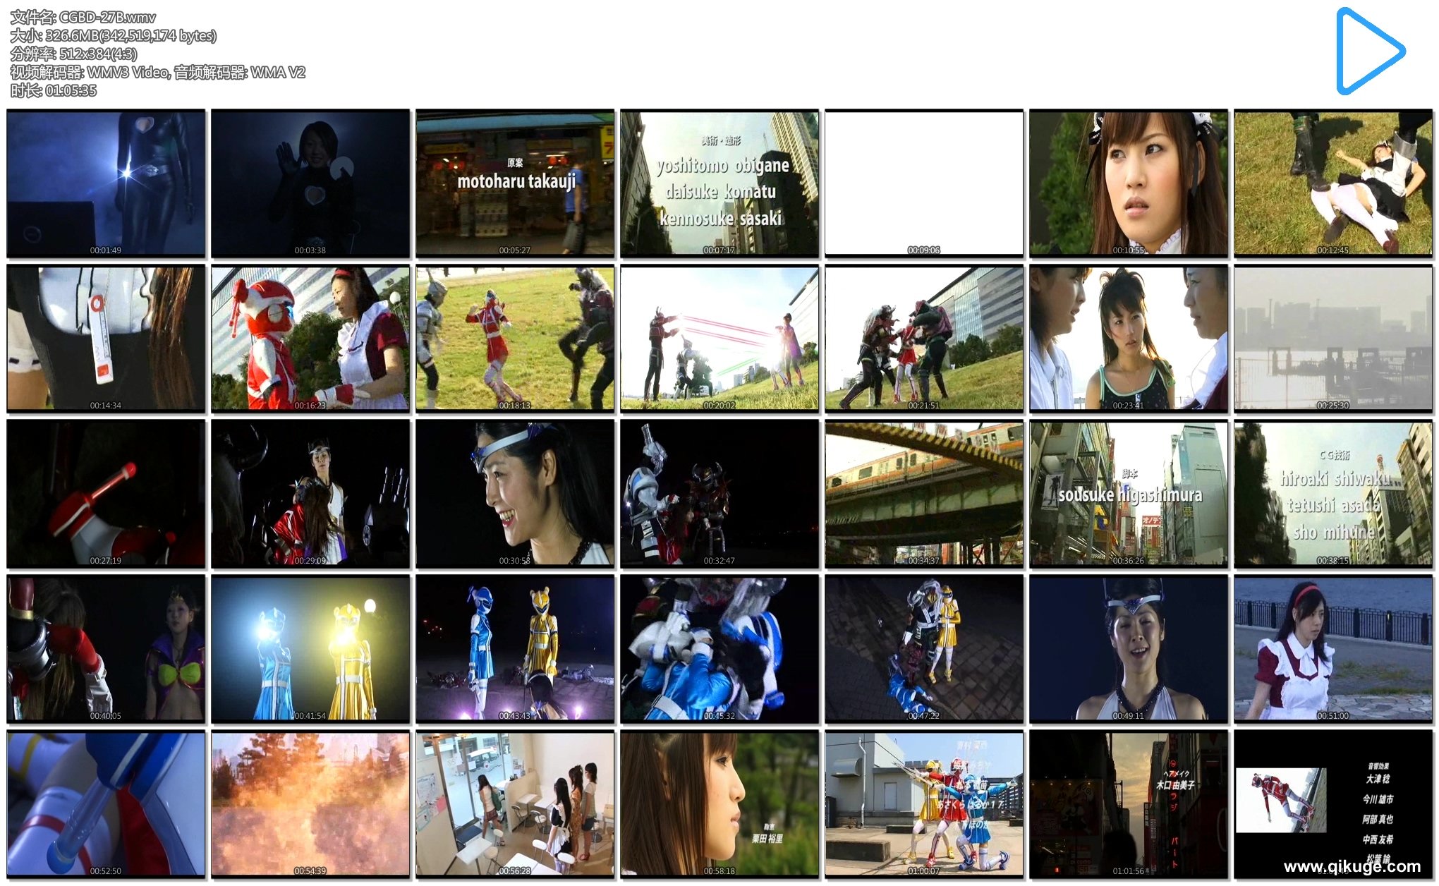Click the duration text 01:05:35
Screen dimensions: 1439x886
[x=71, y=90]
